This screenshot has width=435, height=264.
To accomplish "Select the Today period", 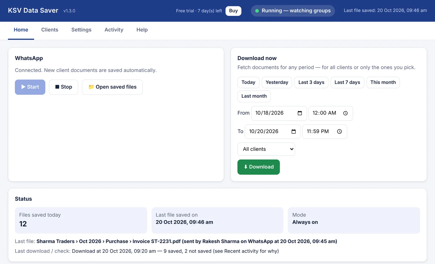I will click(248, 83).
